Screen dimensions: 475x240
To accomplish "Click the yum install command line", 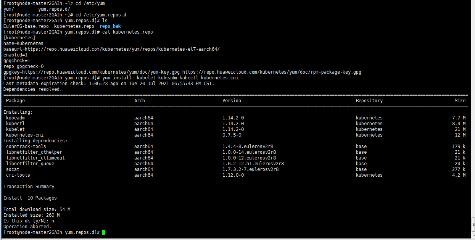I will tap(171, 78).
